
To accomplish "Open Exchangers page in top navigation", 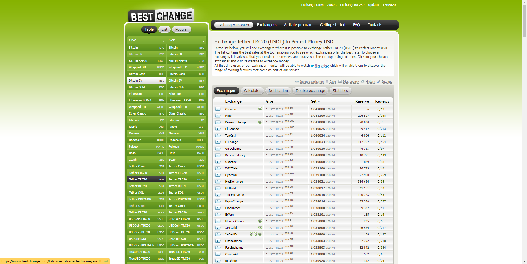I will coord(267,25).
